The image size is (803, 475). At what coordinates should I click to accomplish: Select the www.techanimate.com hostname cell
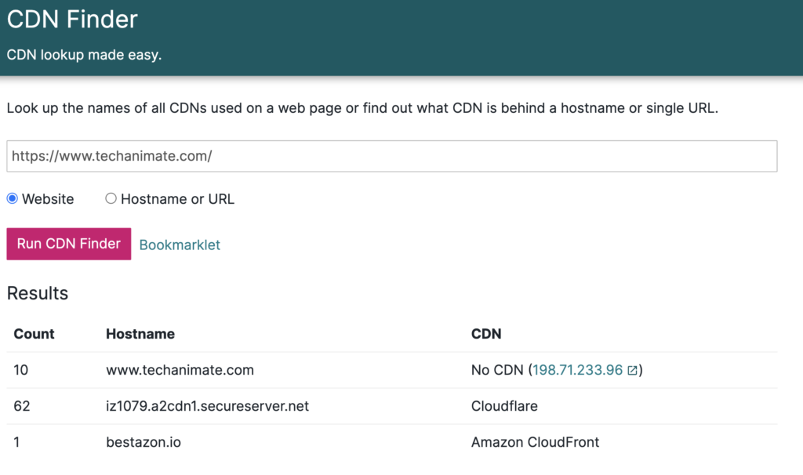point(180,370)
